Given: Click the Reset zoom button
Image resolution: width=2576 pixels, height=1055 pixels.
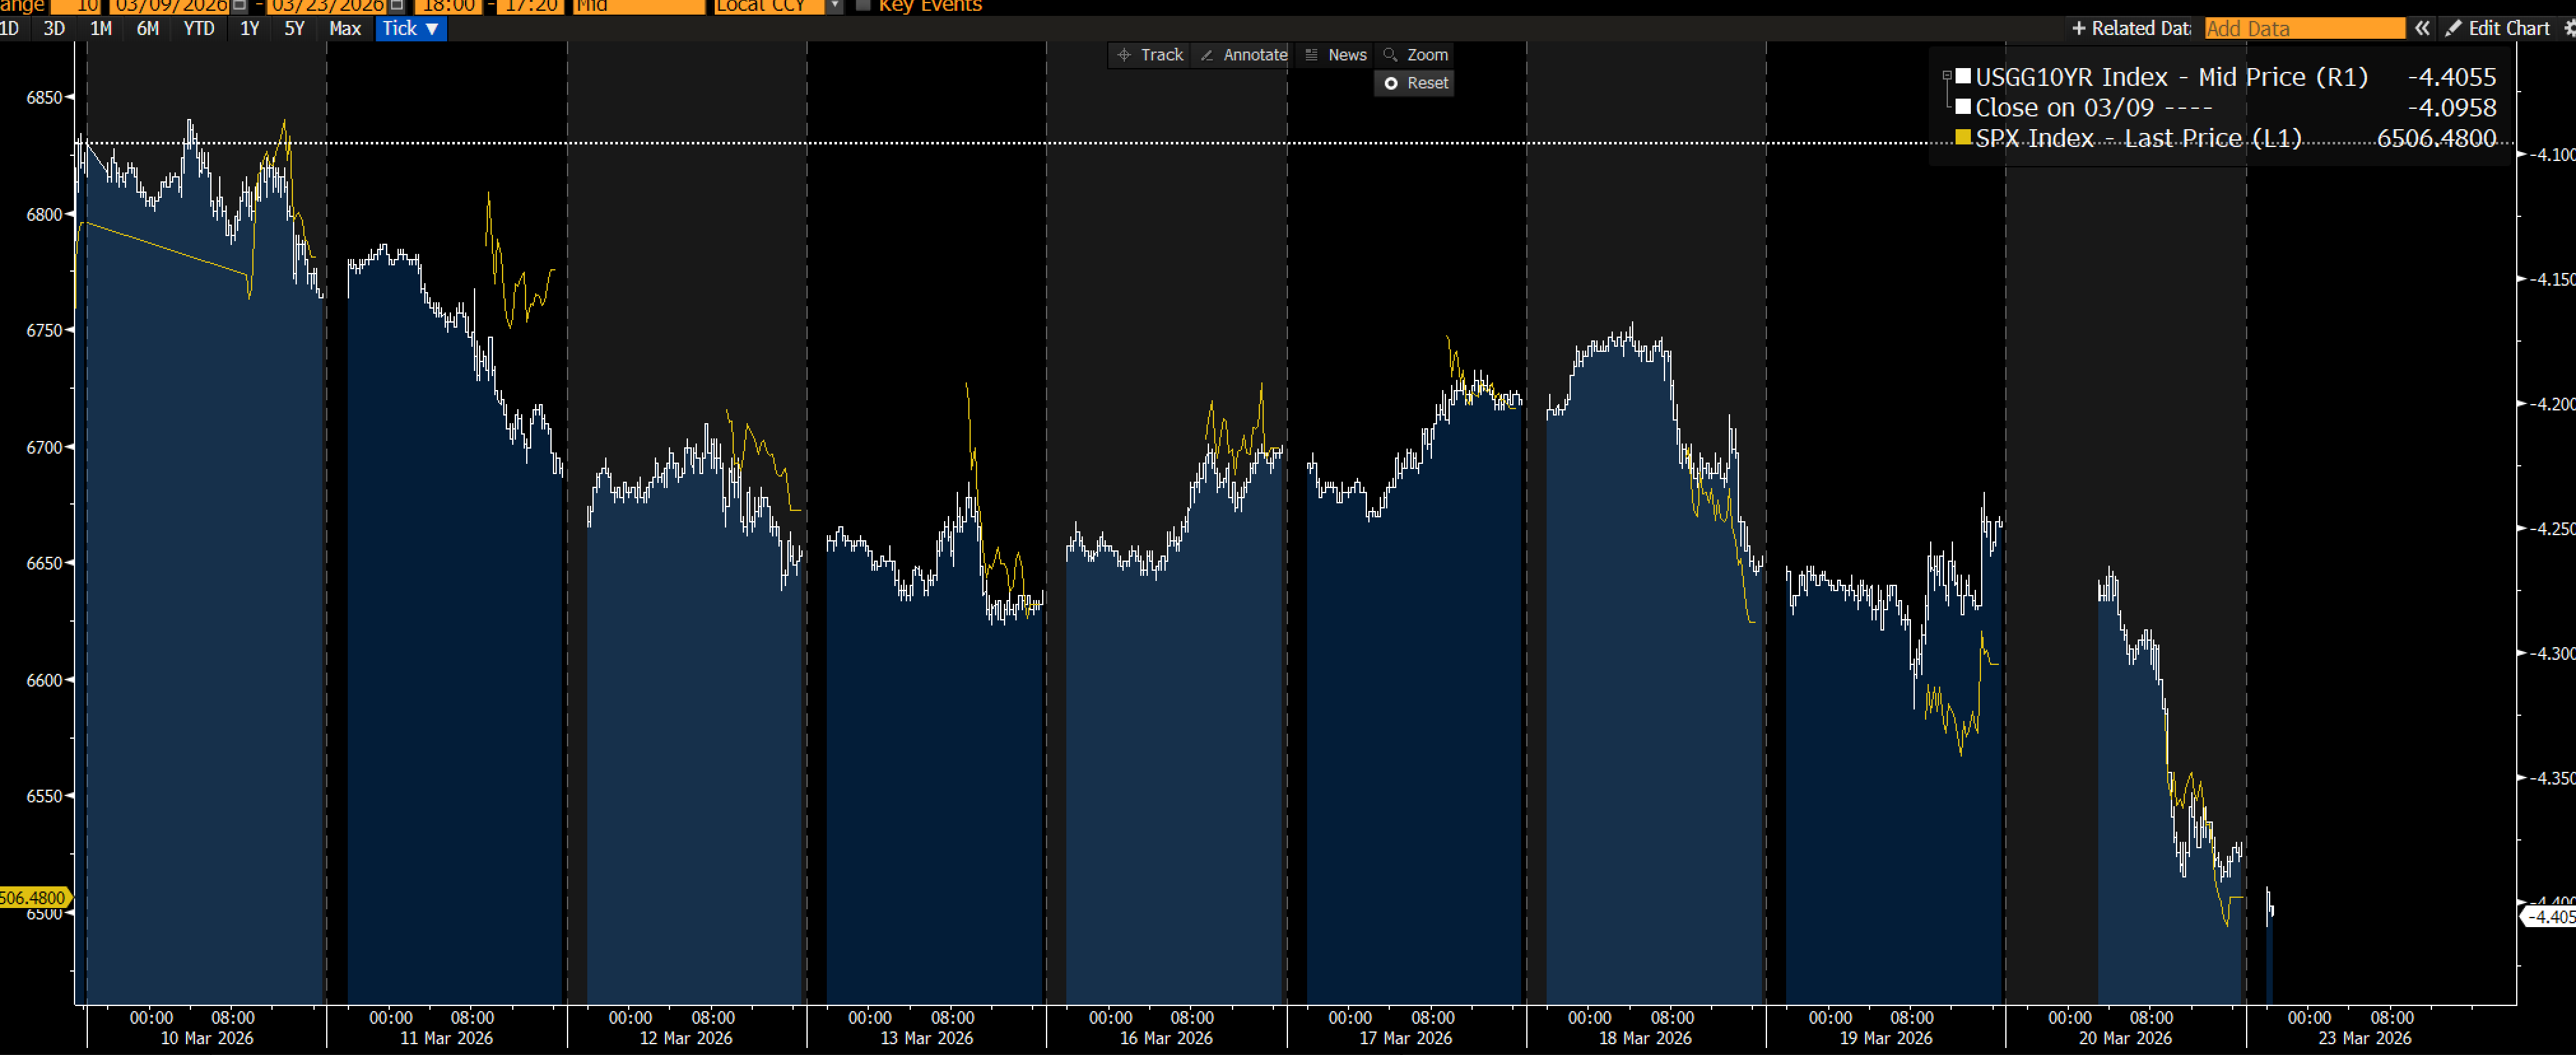Looking at the screenshot, I should pyautogui.click(x=1415, y=83).
